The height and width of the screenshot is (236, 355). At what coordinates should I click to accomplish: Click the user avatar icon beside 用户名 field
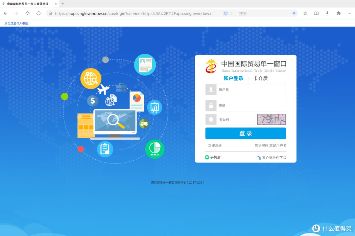coord(211,89)
